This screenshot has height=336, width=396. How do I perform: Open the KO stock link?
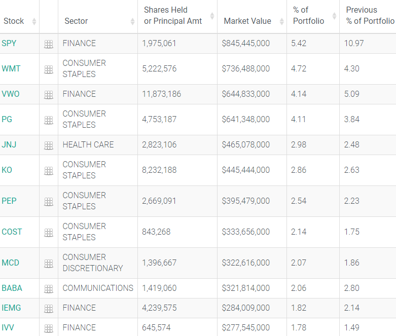7,170
